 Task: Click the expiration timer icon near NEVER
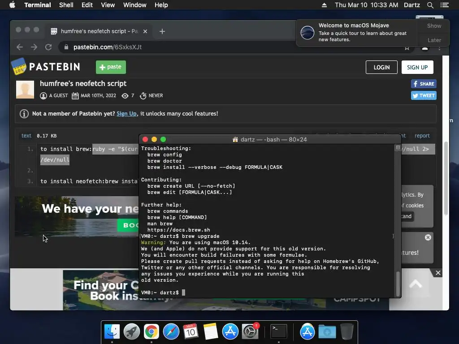pyautogui.click(x=143, y=96)
